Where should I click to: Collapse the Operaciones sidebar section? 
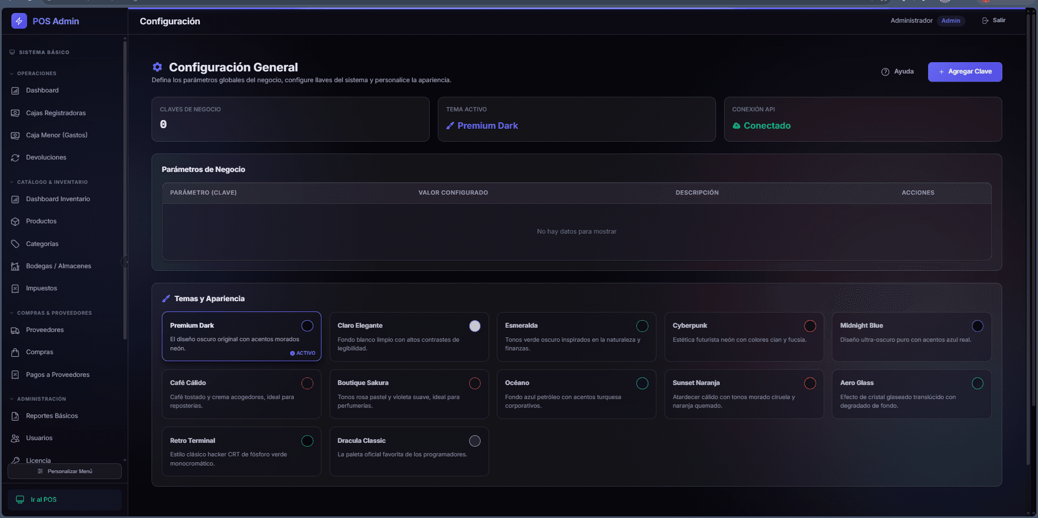(33, 74)
